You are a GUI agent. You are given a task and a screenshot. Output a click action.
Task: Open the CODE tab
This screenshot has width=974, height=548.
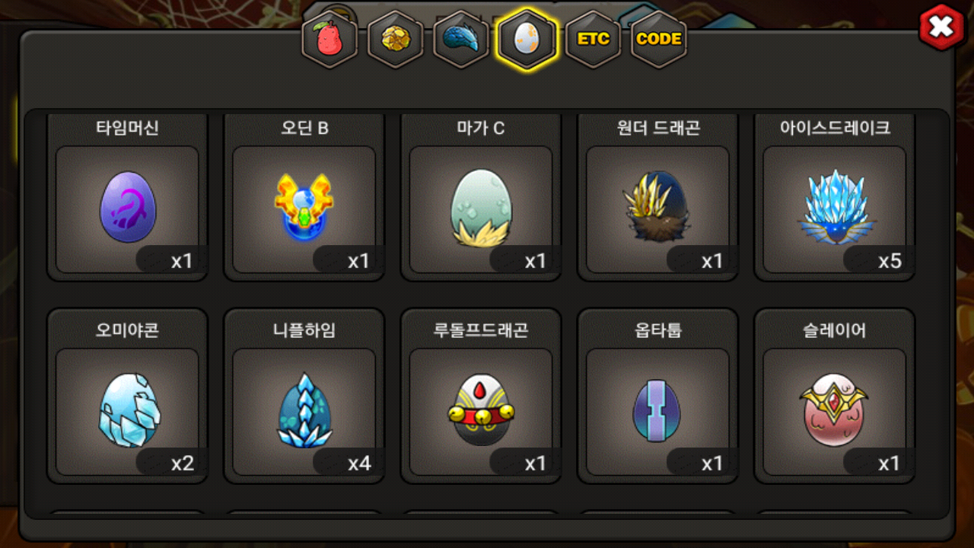point(659,39)
